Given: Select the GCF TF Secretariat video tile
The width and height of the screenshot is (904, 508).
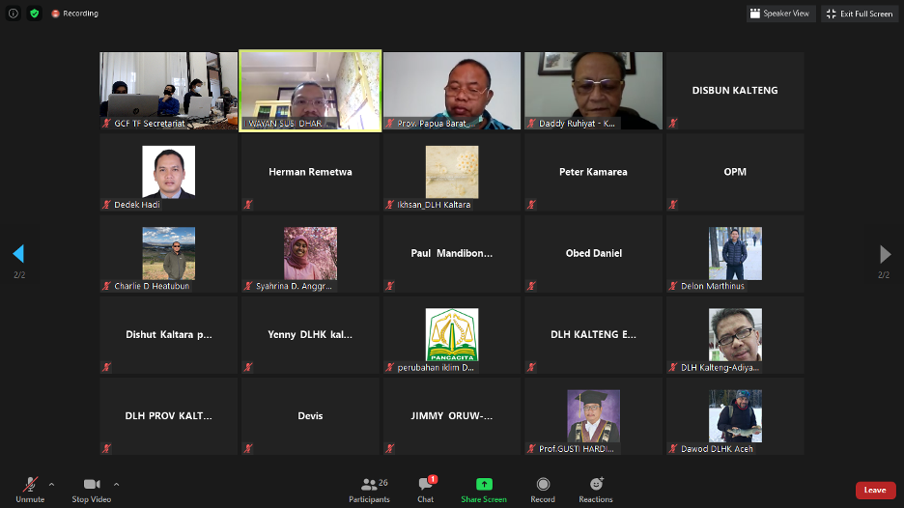Looking at the screenshot, I should (x=168, y=91).
